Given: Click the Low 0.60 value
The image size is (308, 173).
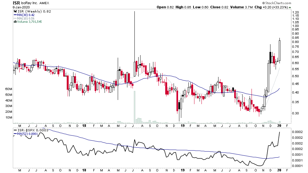Looking at the screenshot, I should click(x=201, y=7).
